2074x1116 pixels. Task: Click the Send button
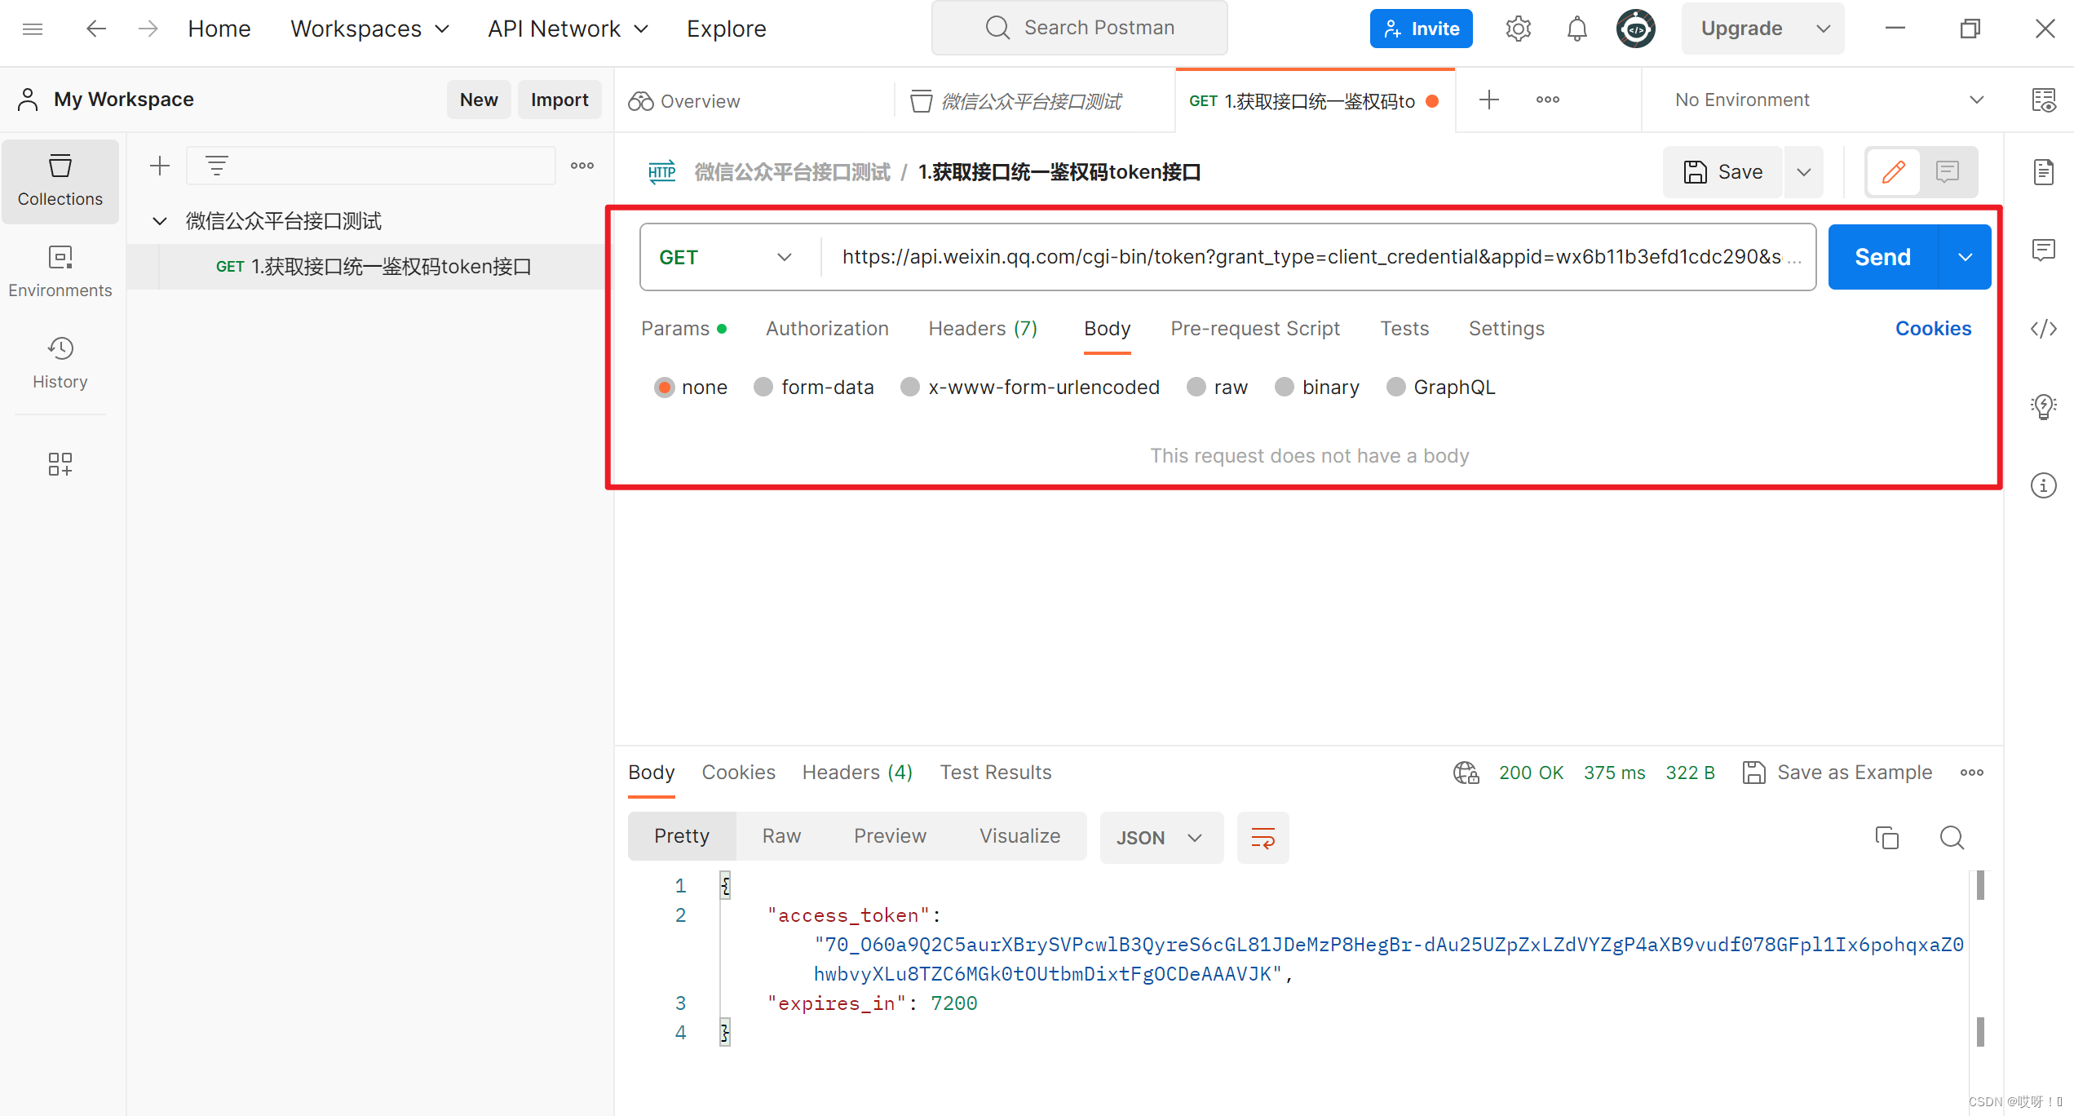click(x=1882, y=258)
